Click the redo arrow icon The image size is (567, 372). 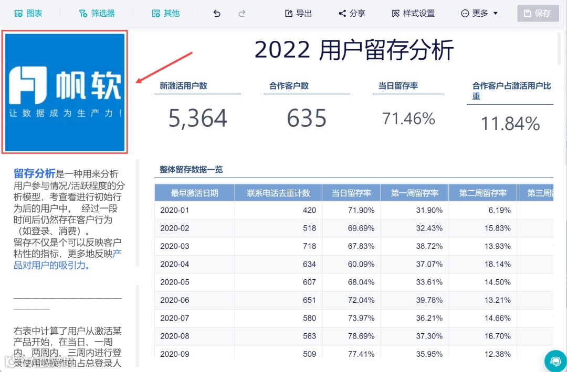point(242,13)
